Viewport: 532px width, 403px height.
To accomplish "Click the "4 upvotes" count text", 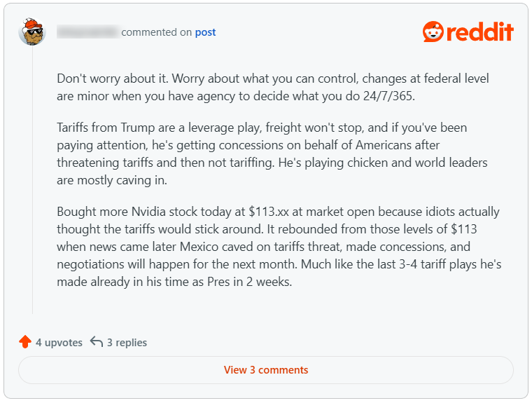I will click(59, 343).
